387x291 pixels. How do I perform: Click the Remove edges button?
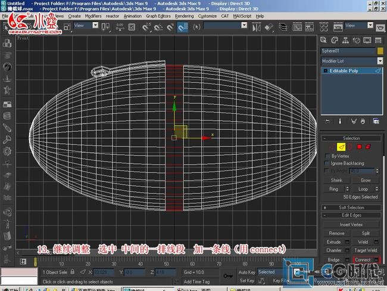click(336, 233)
